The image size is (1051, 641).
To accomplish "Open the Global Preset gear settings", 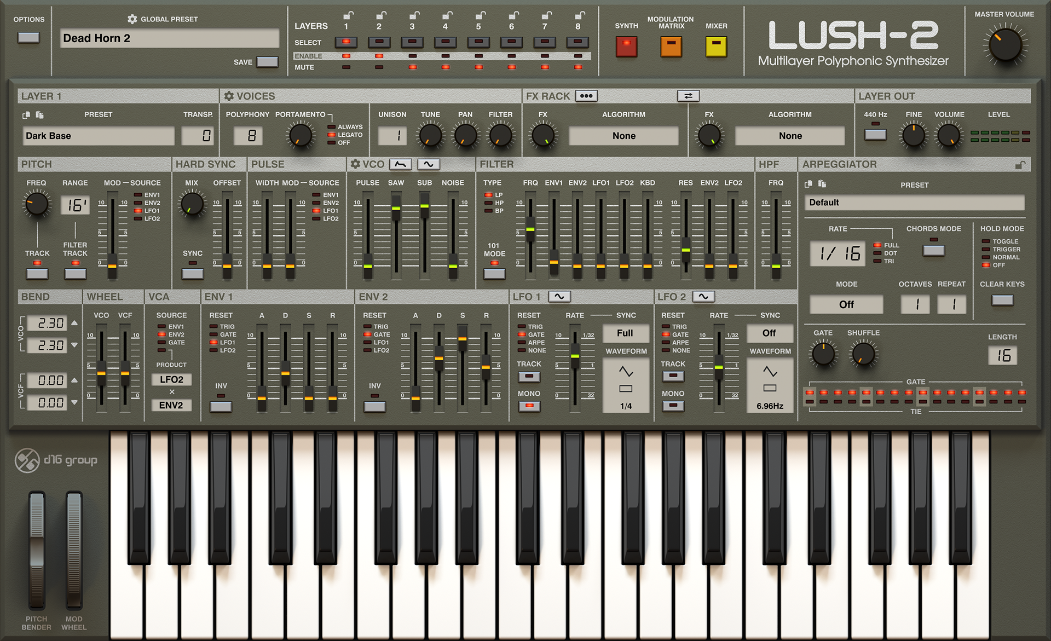I will [x=132, y=19].
